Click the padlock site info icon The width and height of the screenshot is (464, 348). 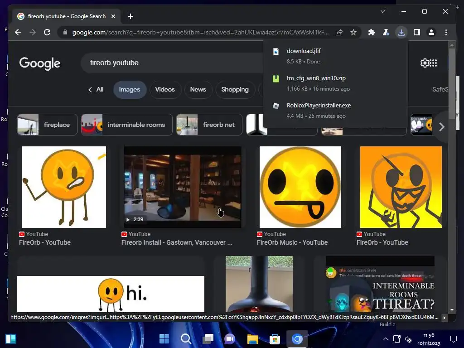tap(65, 32)
